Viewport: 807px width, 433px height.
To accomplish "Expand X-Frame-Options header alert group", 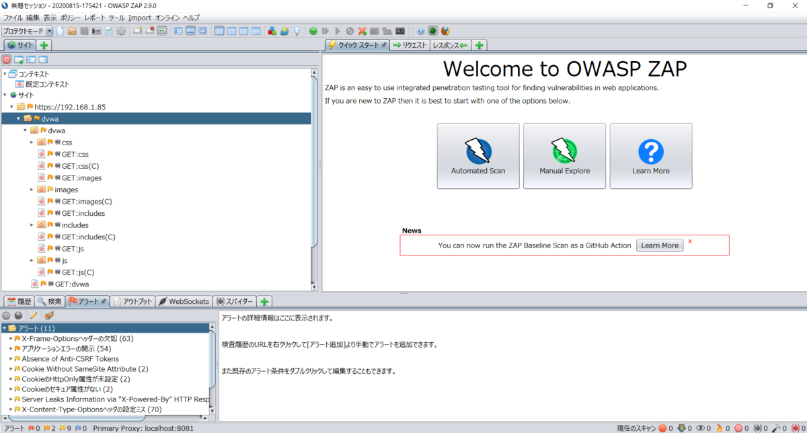I will 11,339.
